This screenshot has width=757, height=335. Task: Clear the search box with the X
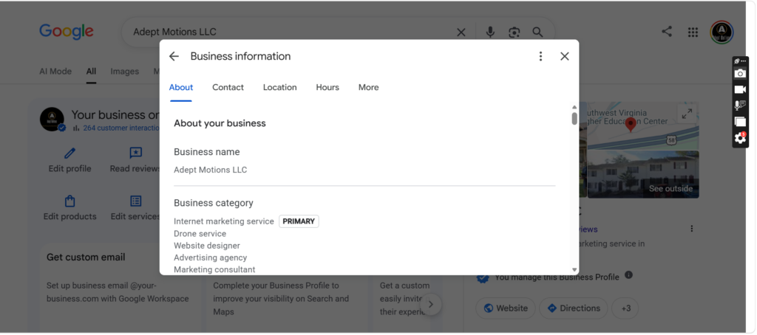point(461,32)
